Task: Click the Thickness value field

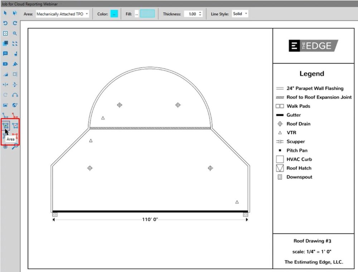Action: click(x=192, y=14)
